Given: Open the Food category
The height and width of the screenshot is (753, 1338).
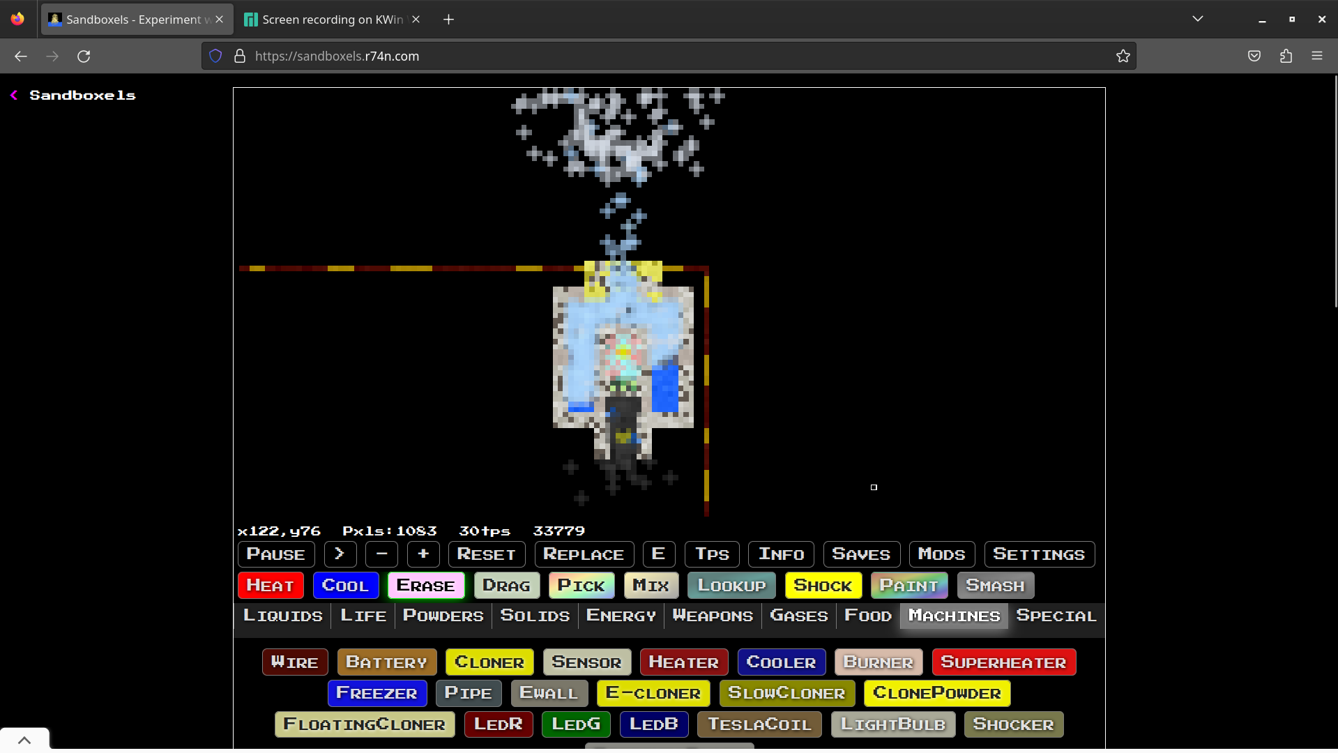Looking at the screenshot, I should (868, 616).
